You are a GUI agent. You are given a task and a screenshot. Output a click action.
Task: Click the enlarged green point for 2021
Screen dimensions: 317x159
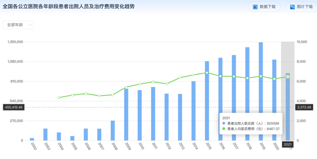pos(288,77)
